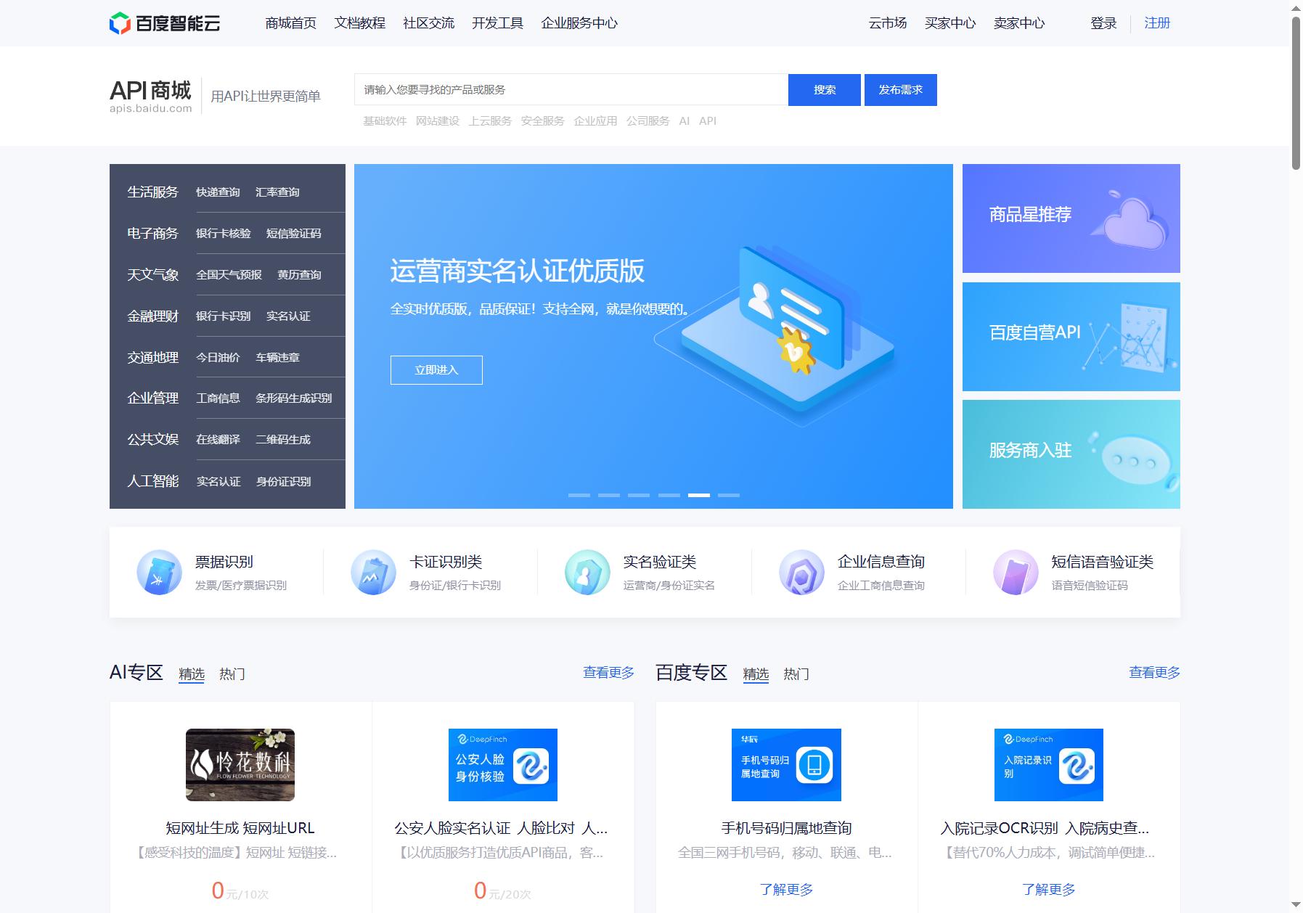Open the 票据识别 category icon
The image size is (1303, 913).
click(159, 573)
